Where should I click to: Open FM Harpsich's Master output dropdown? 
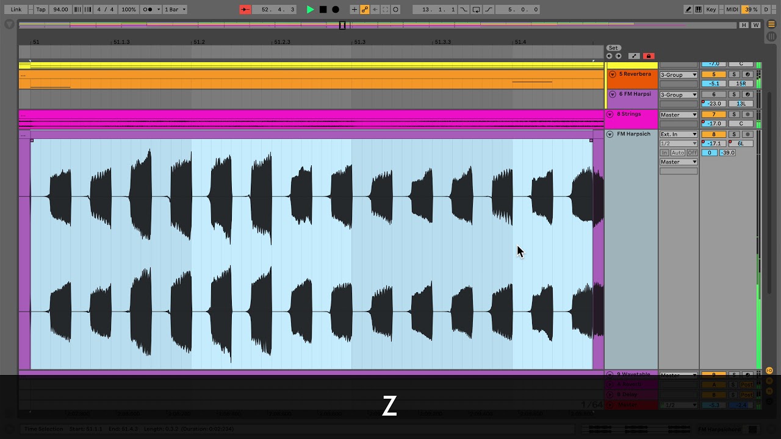coord(678,162)
